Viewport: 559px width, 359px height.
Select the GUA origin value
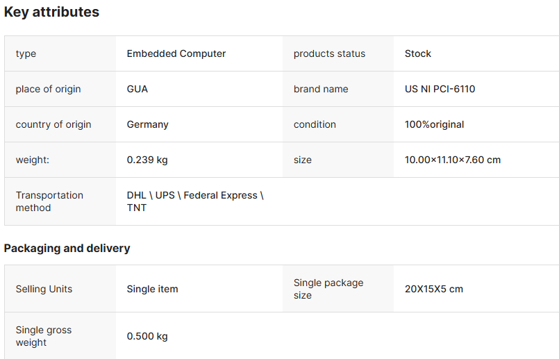[x=137, y=89]
